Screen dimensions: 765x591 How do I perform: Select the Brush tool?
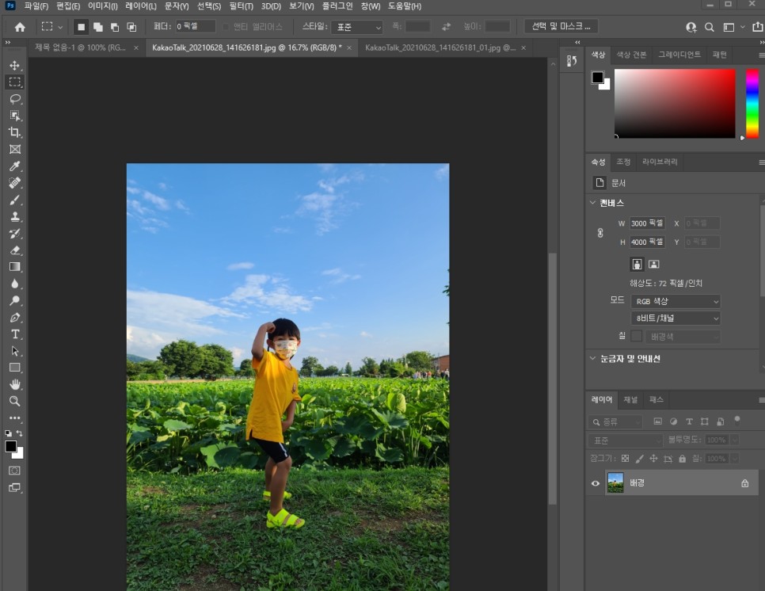pyautogui.click(x=14, y=200)
